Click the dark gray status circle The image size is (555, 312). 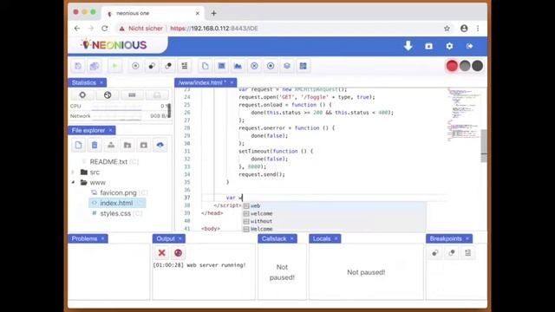pos(477,66)
